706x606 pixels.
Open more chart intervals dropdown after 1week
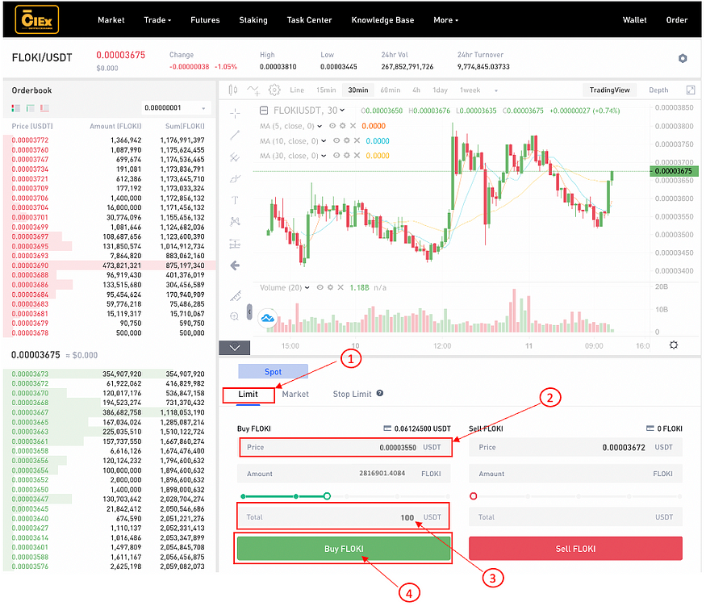pos(495,90)
